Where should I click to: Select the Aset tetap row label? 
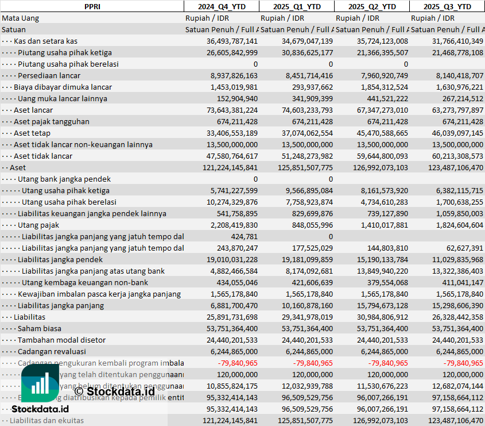point(33,133)
